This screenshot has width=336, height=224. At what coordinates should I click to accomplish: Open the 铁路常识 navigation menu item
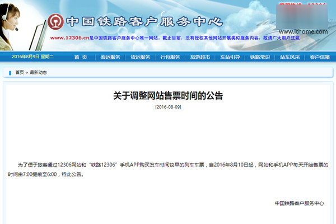click(x=260, y=57)
